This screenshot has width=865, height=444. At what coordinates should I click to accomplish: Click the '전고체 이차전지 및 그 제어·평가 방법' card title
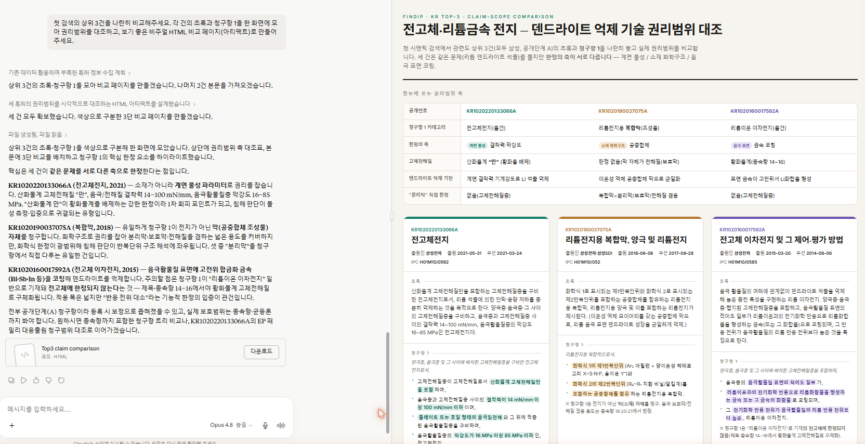pos(781,240)
